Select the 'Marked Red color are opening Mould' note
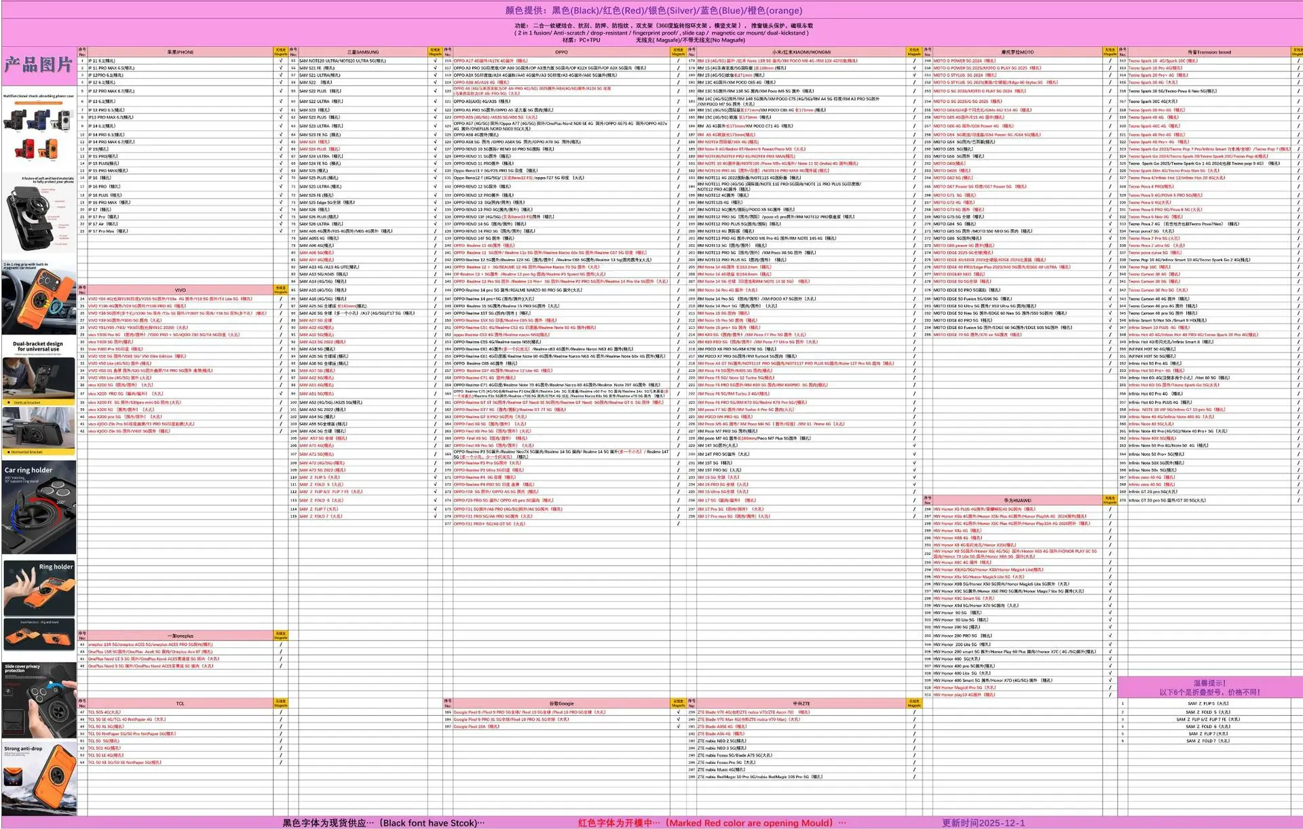Screen dimensions: 1303x829 (712, 823)
